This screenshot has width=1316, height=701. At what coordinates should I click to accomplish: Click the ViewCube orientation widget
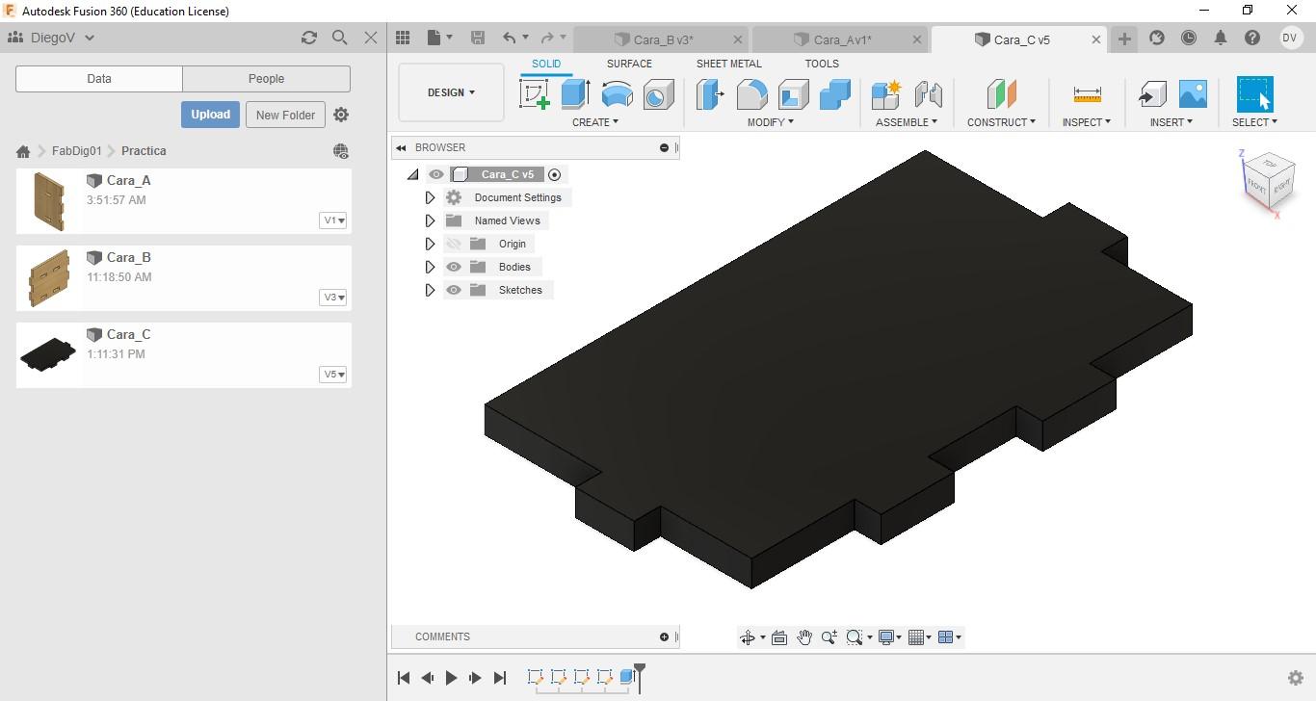(x=1269, y=179)
